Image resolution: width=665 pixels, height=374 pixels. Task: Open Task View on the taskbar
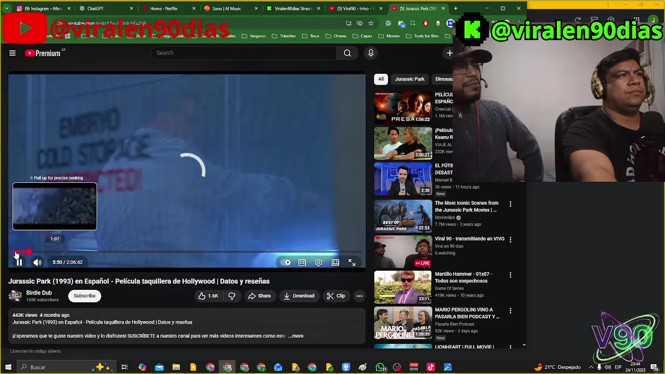(x=125, y=367)
